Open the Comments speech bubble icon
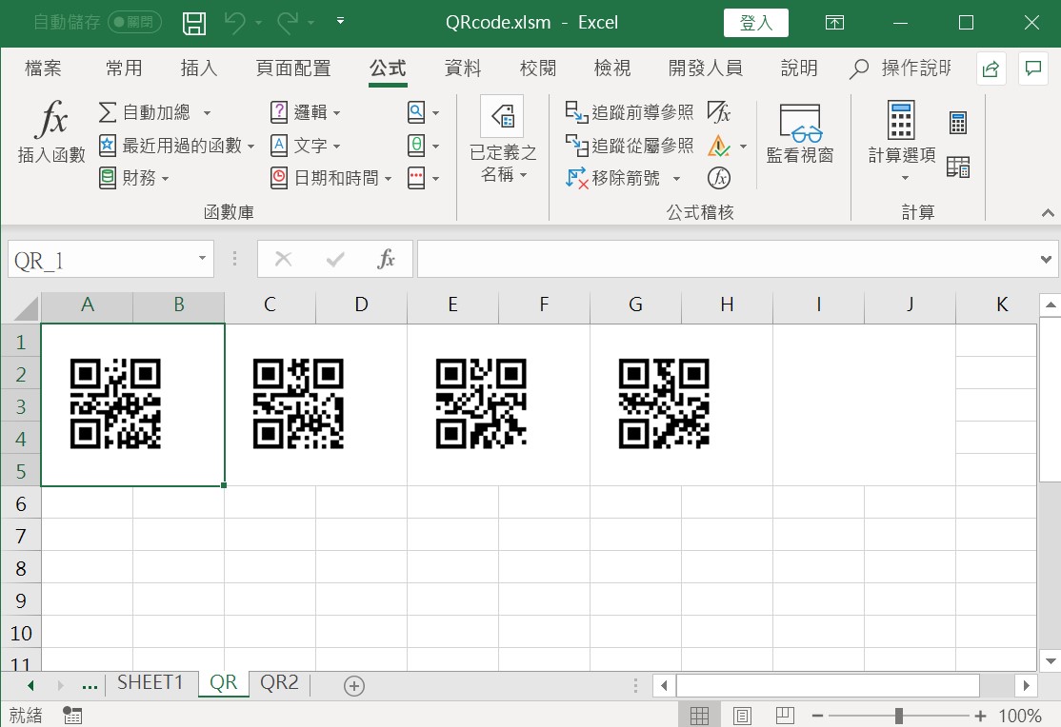The width and height of the screenshot is (1061, 727). pyautogui.click(x=1032, y=69)
